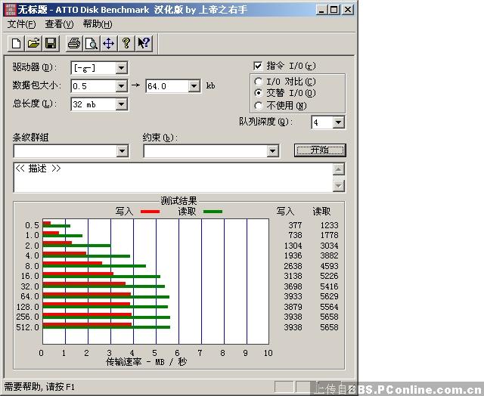Activate the context help arrow-question icon
The image size is (484, 396).
(144, 43)
